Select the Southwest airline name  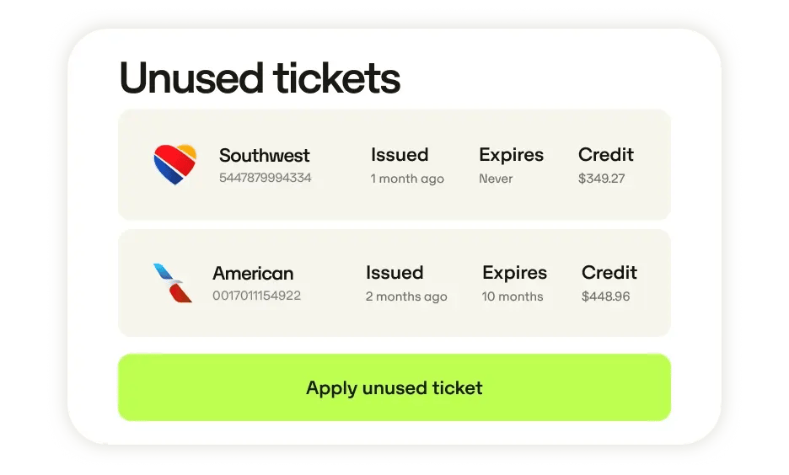coord(264,156)
